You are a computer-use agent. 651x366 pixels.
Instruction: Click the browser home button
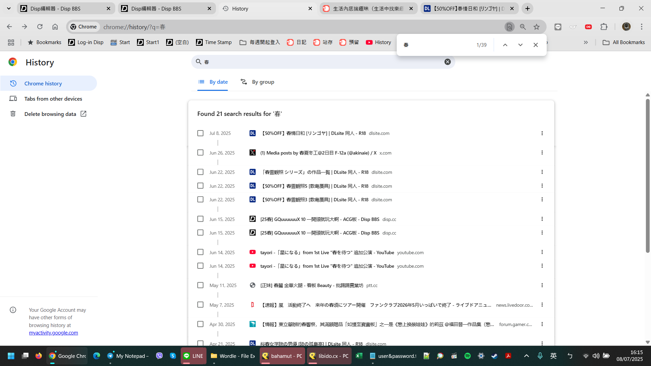55,27
